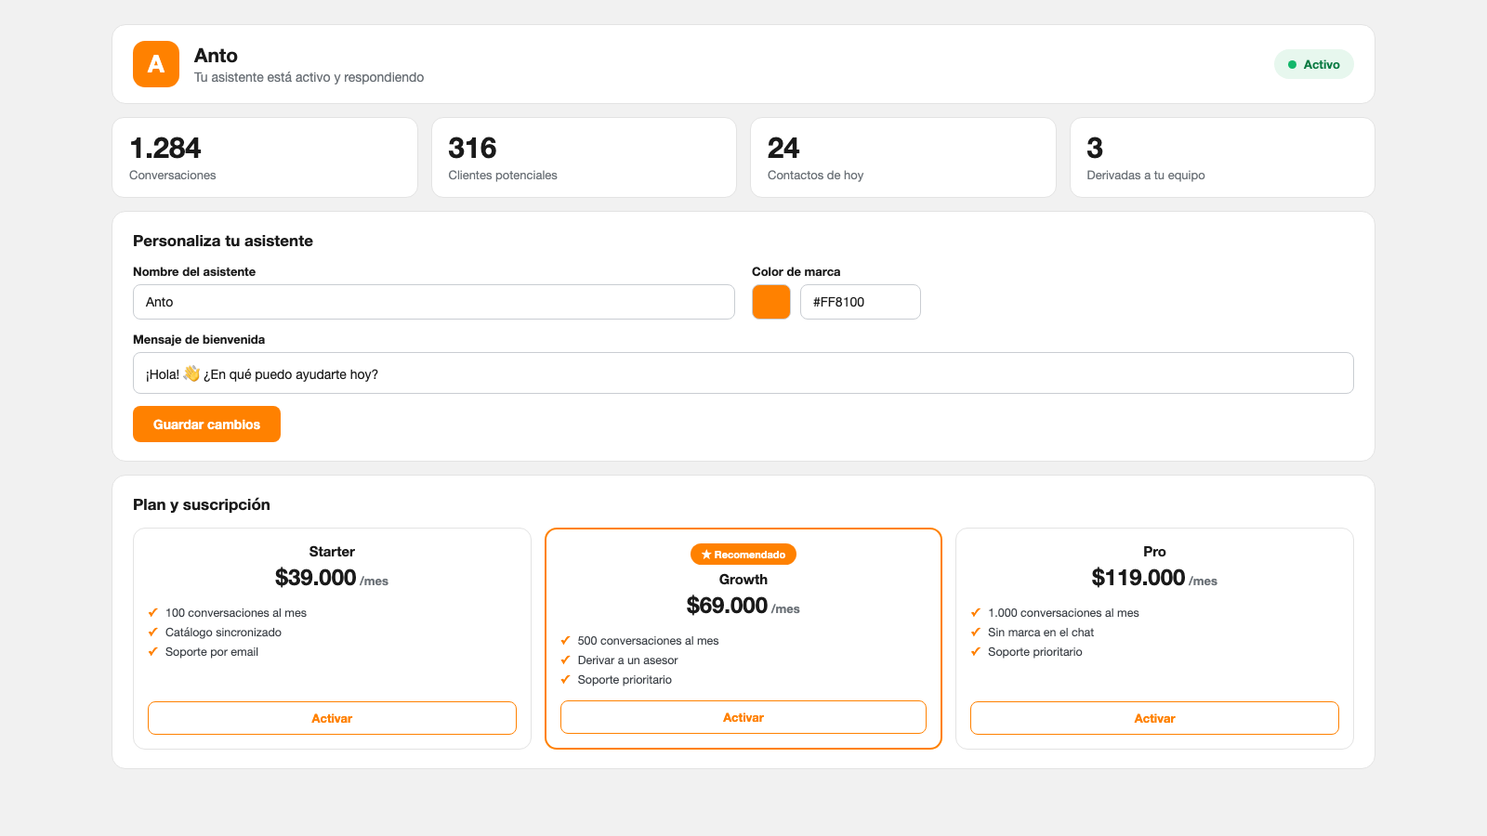The height and width of the screenshot is (836, 1487).
Task: Click checkmark beside 100 conversaciones al mes
Action: coord(152,613)
